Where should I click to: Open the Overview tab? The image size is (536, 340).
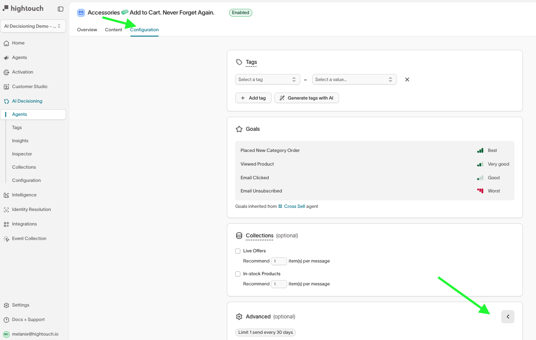tap(87, 30)
